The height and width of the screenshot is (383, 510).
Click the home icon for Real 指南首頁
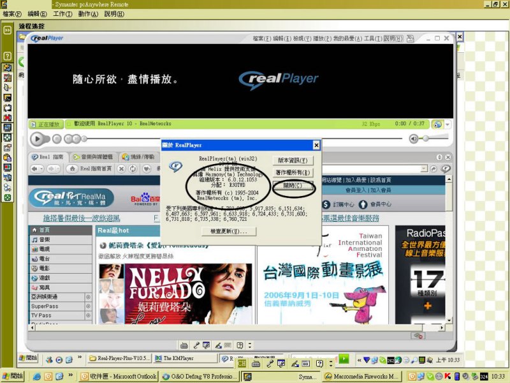click(73, 169)
